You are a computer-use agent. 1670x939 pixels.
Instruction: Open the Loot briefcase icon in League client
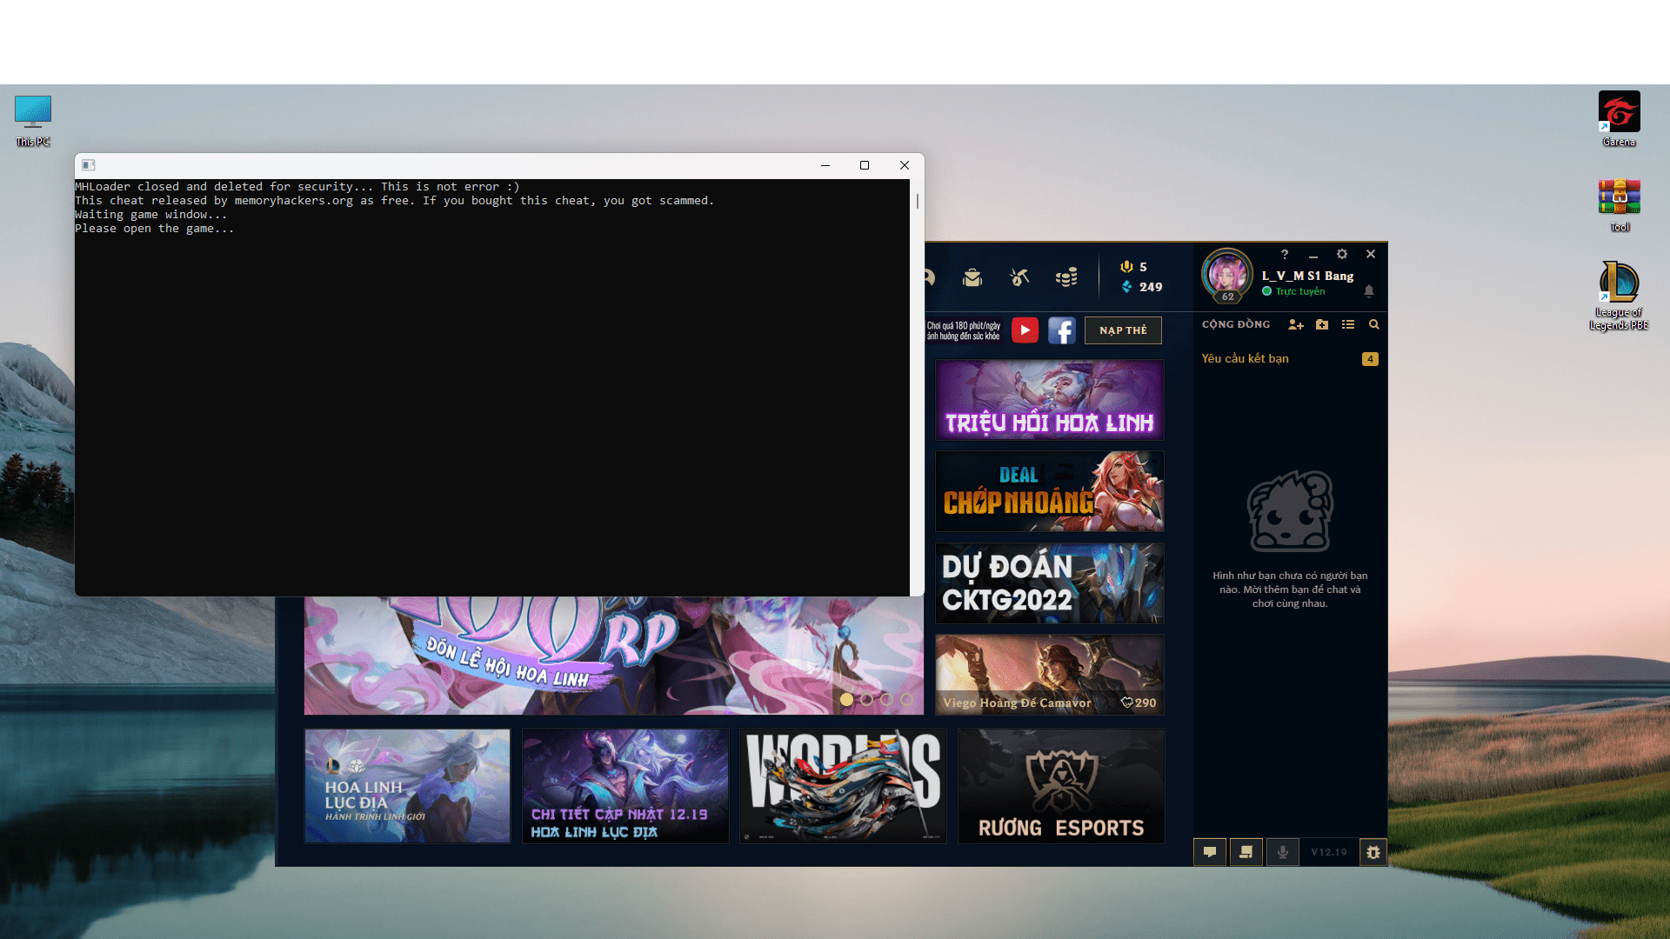tap(972, 277)
